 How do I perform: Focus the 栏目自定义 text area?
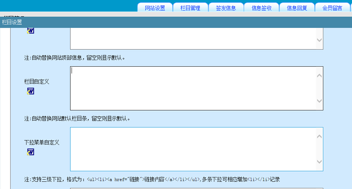[x=193, y=88]
